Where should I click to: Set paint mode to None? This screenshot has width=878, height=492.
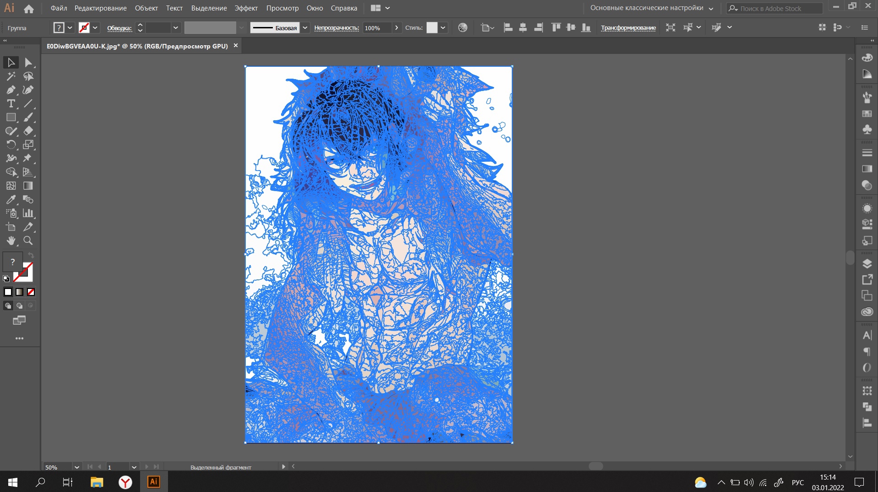[31, 292]
